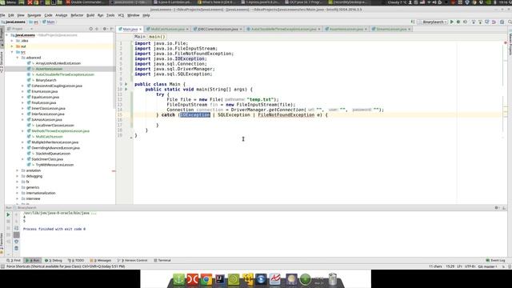The image size is (512, 288).
Task: Open the Trash icon in the dock
Action: (x=333, y=279)
